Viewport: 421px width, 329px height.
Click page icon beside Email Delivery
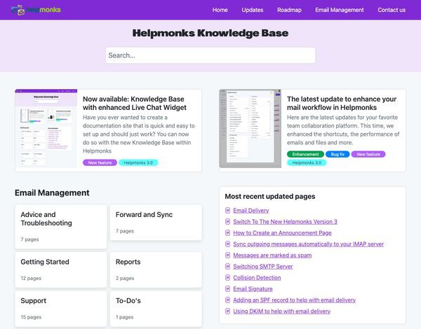pyautogui.click(x=227, y=210)
